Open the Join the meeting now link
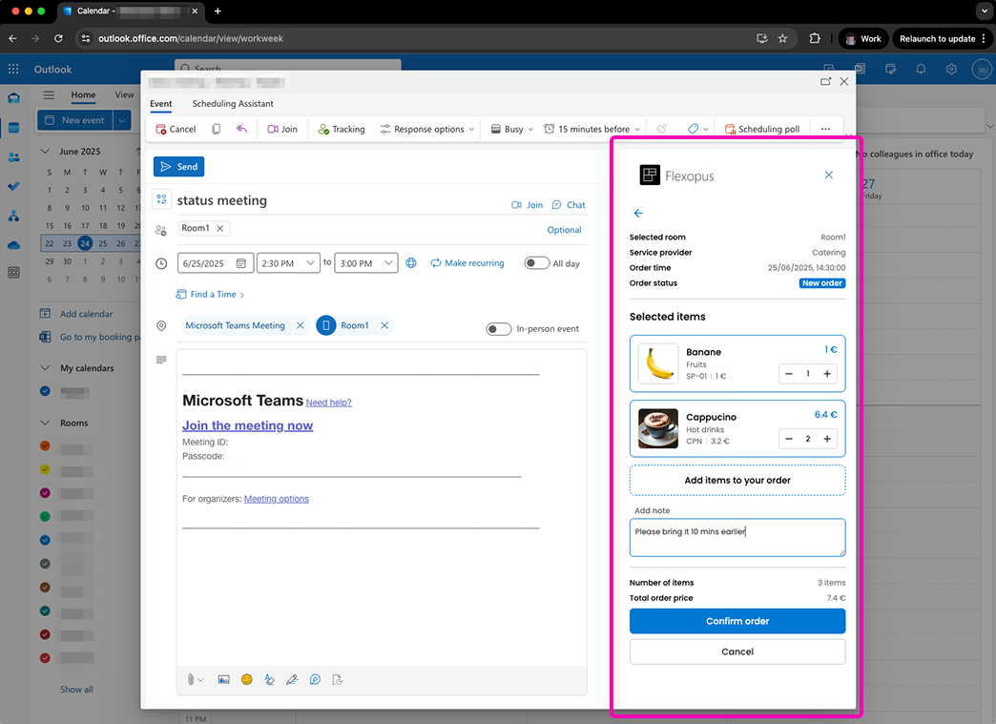The image size is (996, 724). pyautogui.click(x=248, y=425)
